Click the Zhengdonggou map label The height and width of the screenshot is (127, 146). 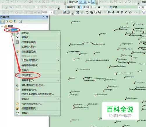pos(102,94)
